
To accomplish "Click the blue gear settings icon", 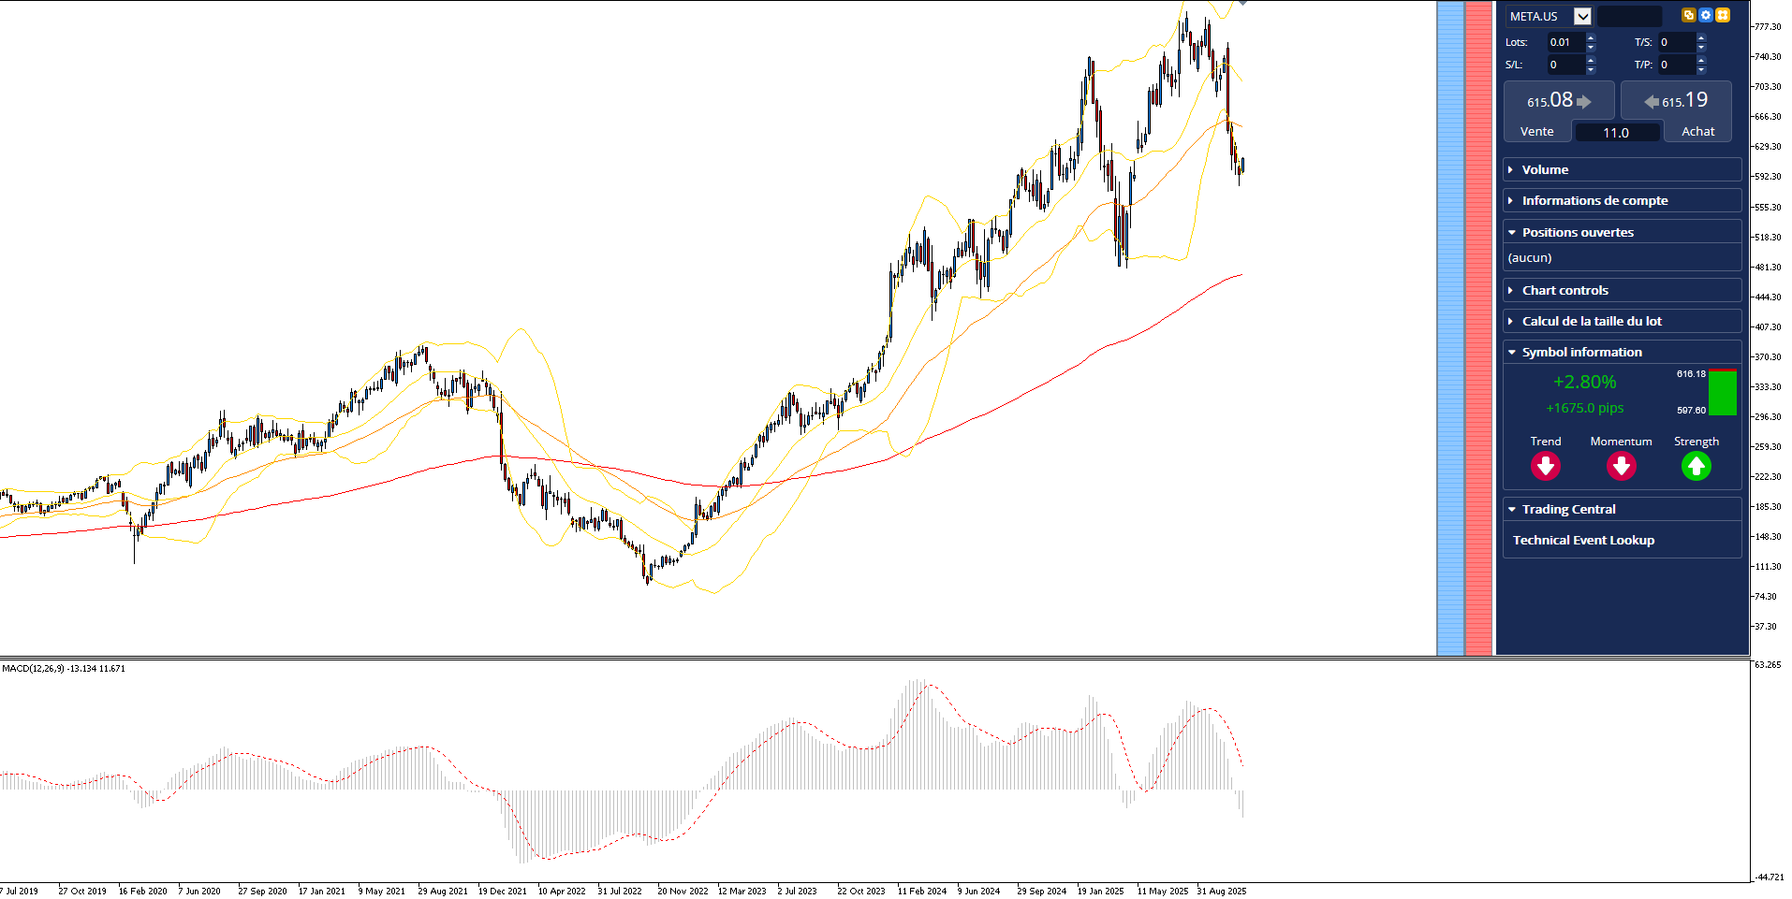I will tap(1706, 15).
